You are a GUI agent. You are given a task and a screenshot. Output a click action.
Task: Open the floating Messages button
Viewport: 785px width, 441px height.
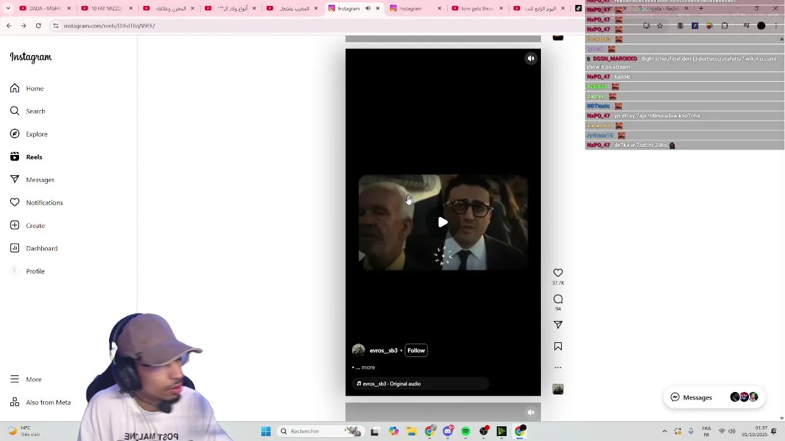pos(713,397)
